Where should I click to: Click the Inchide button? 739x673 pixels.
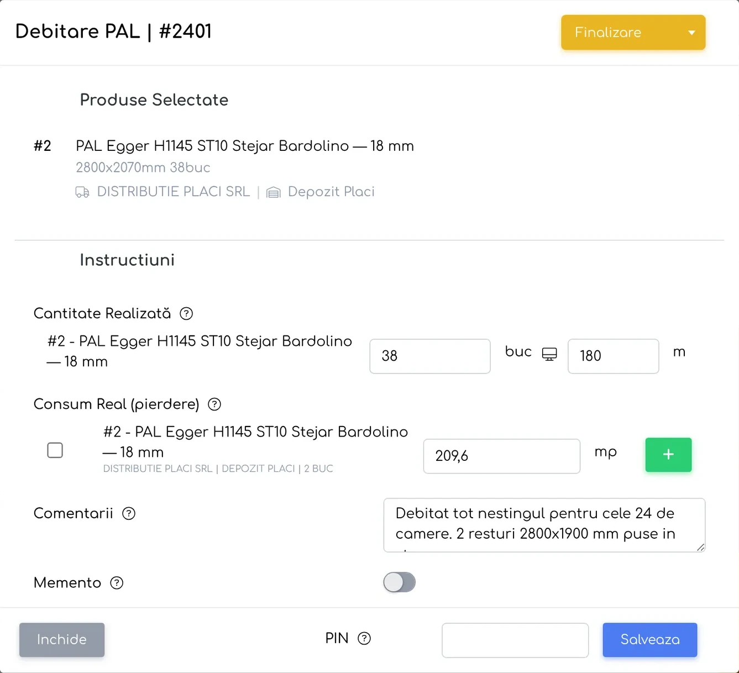tap(62, 640)
